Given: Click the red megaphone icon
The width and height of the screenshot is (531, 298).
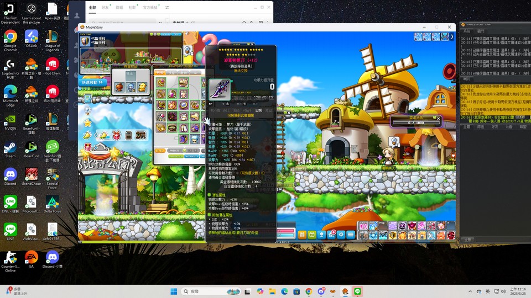Looking at the screenshot, I should pyautogui.click(x=449, y=72).
